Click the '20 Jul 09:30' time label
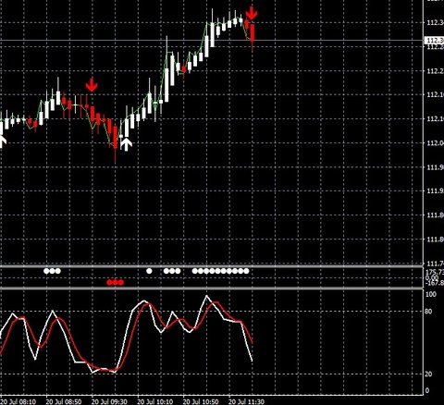Screen dimensions: 444x405 109,401
